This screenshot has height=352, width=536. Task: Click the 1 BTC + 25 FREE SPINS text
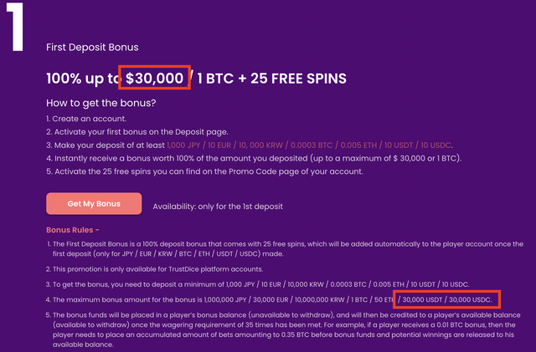271,79
